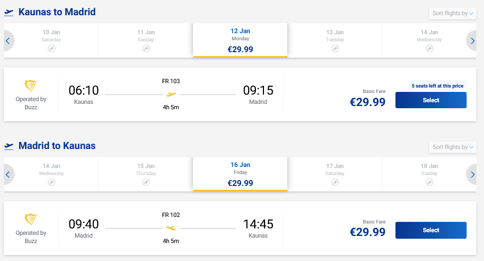This screenshot has width=484, height=261.
Task: Click the no-flight icon under 11 Jan Sunday
Action: [146, 48]
